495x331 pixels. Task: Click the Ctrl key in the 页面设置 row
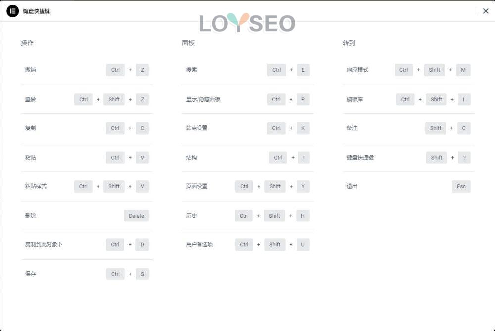point(245,186)
